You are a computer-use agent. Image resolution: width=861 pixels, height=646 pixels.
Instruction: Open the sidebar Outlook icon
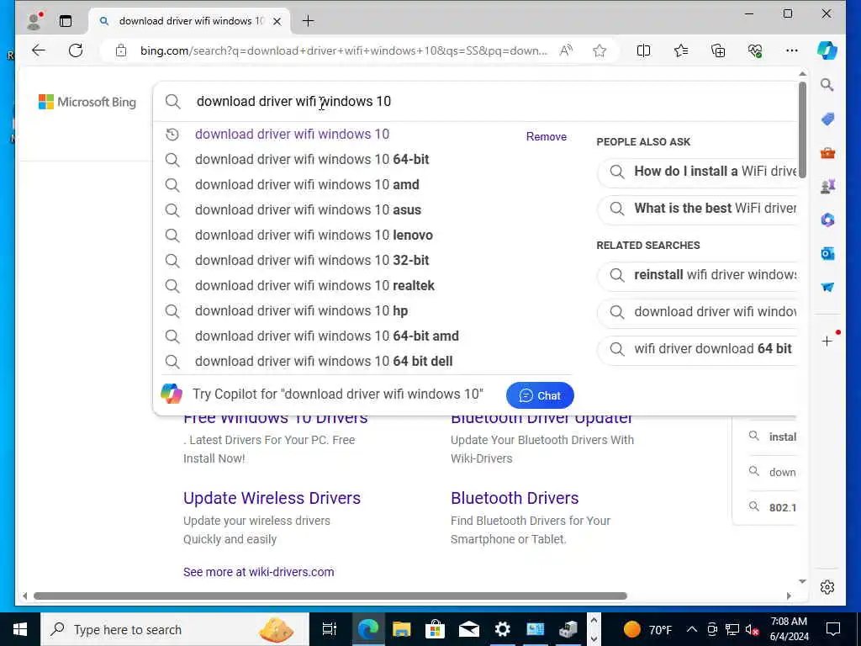click(827, 253)
